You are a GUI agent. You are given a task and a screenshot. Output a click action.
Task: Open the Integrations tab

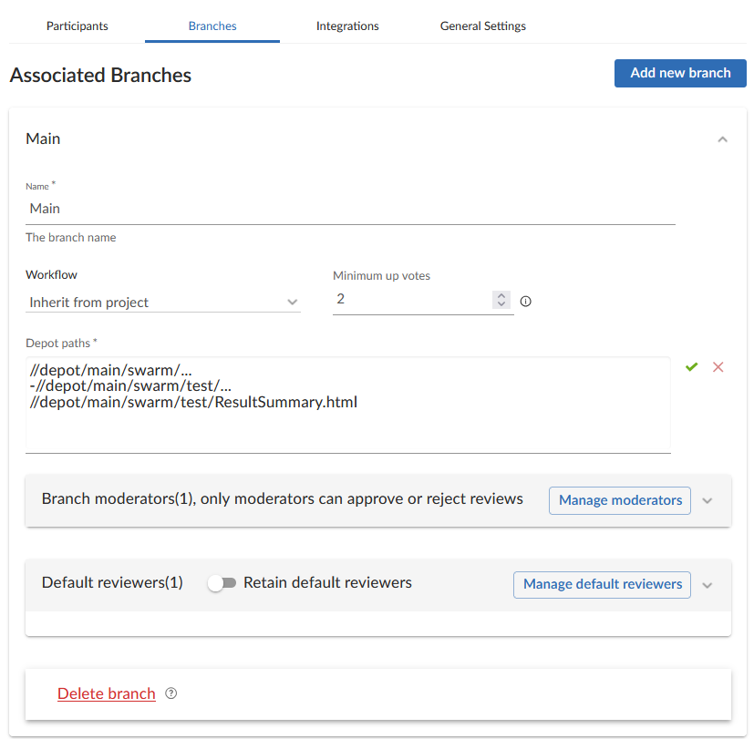tap(347, 26)
